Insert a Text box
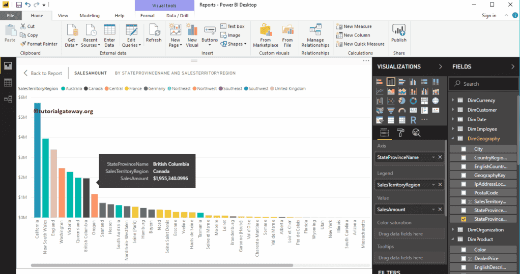520x274 pixels. click(233, 26)
